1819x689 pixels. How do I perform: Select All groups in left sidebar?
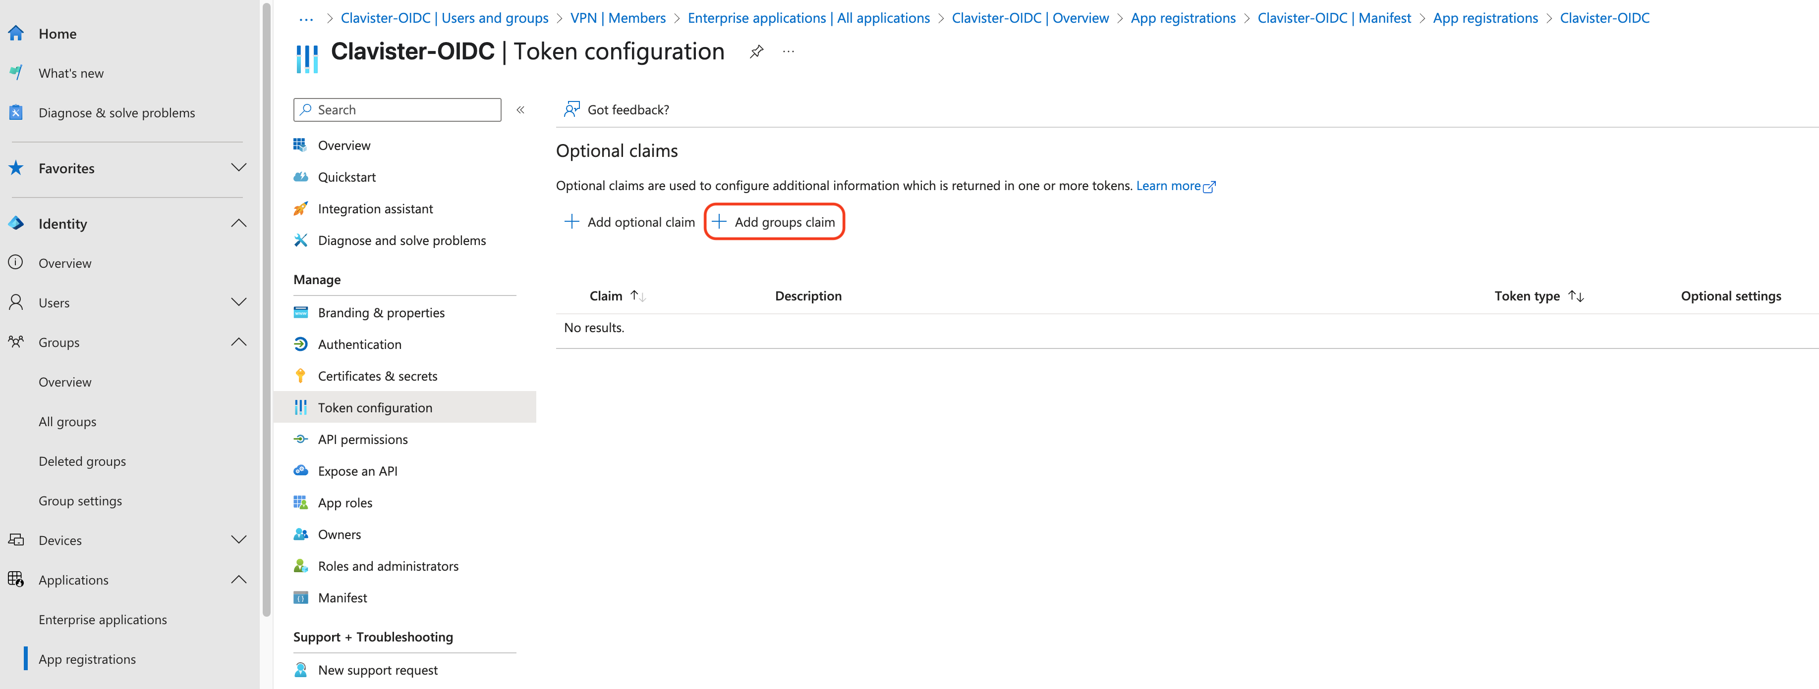(x=67, y=421)
